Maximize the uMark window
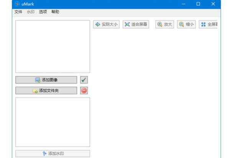230x158 pixels. (x=198, y=4)
